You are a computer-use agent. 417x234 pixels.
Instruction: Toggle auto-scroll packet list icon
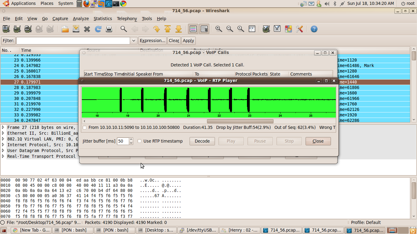pyautogui.click(x=204, y=29)
